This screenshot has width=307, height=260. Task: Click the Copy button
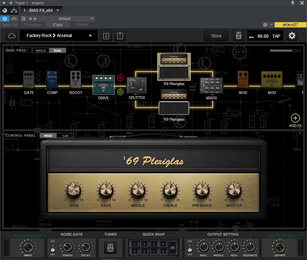[x=58, y=25]
